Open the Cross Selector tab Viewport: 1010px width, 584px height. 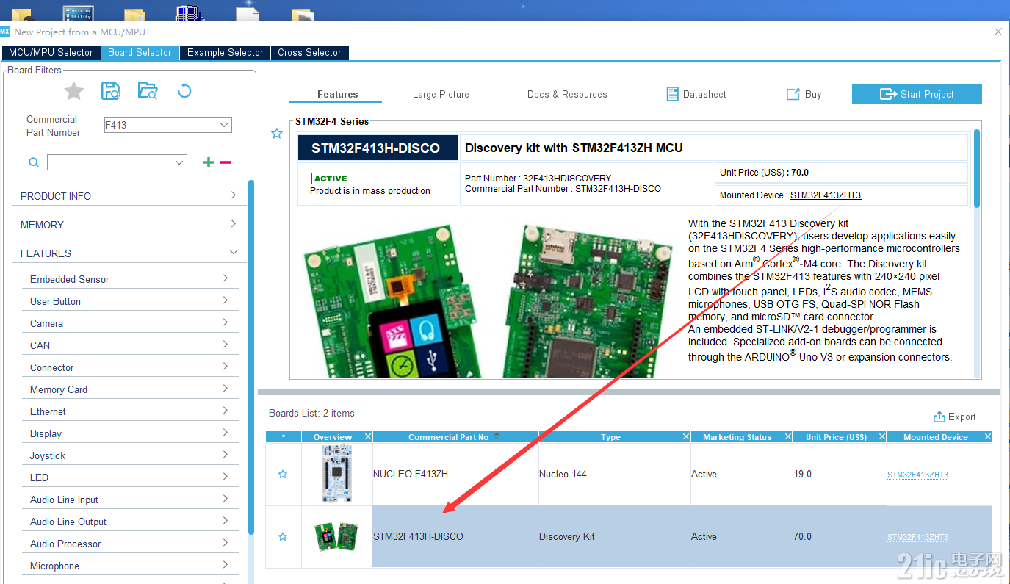click(309, 53)
